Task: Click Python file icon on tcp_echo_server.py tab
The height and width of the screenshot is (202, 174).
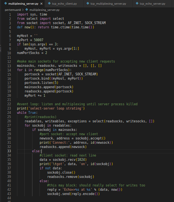Action: [x=137, y=3]
